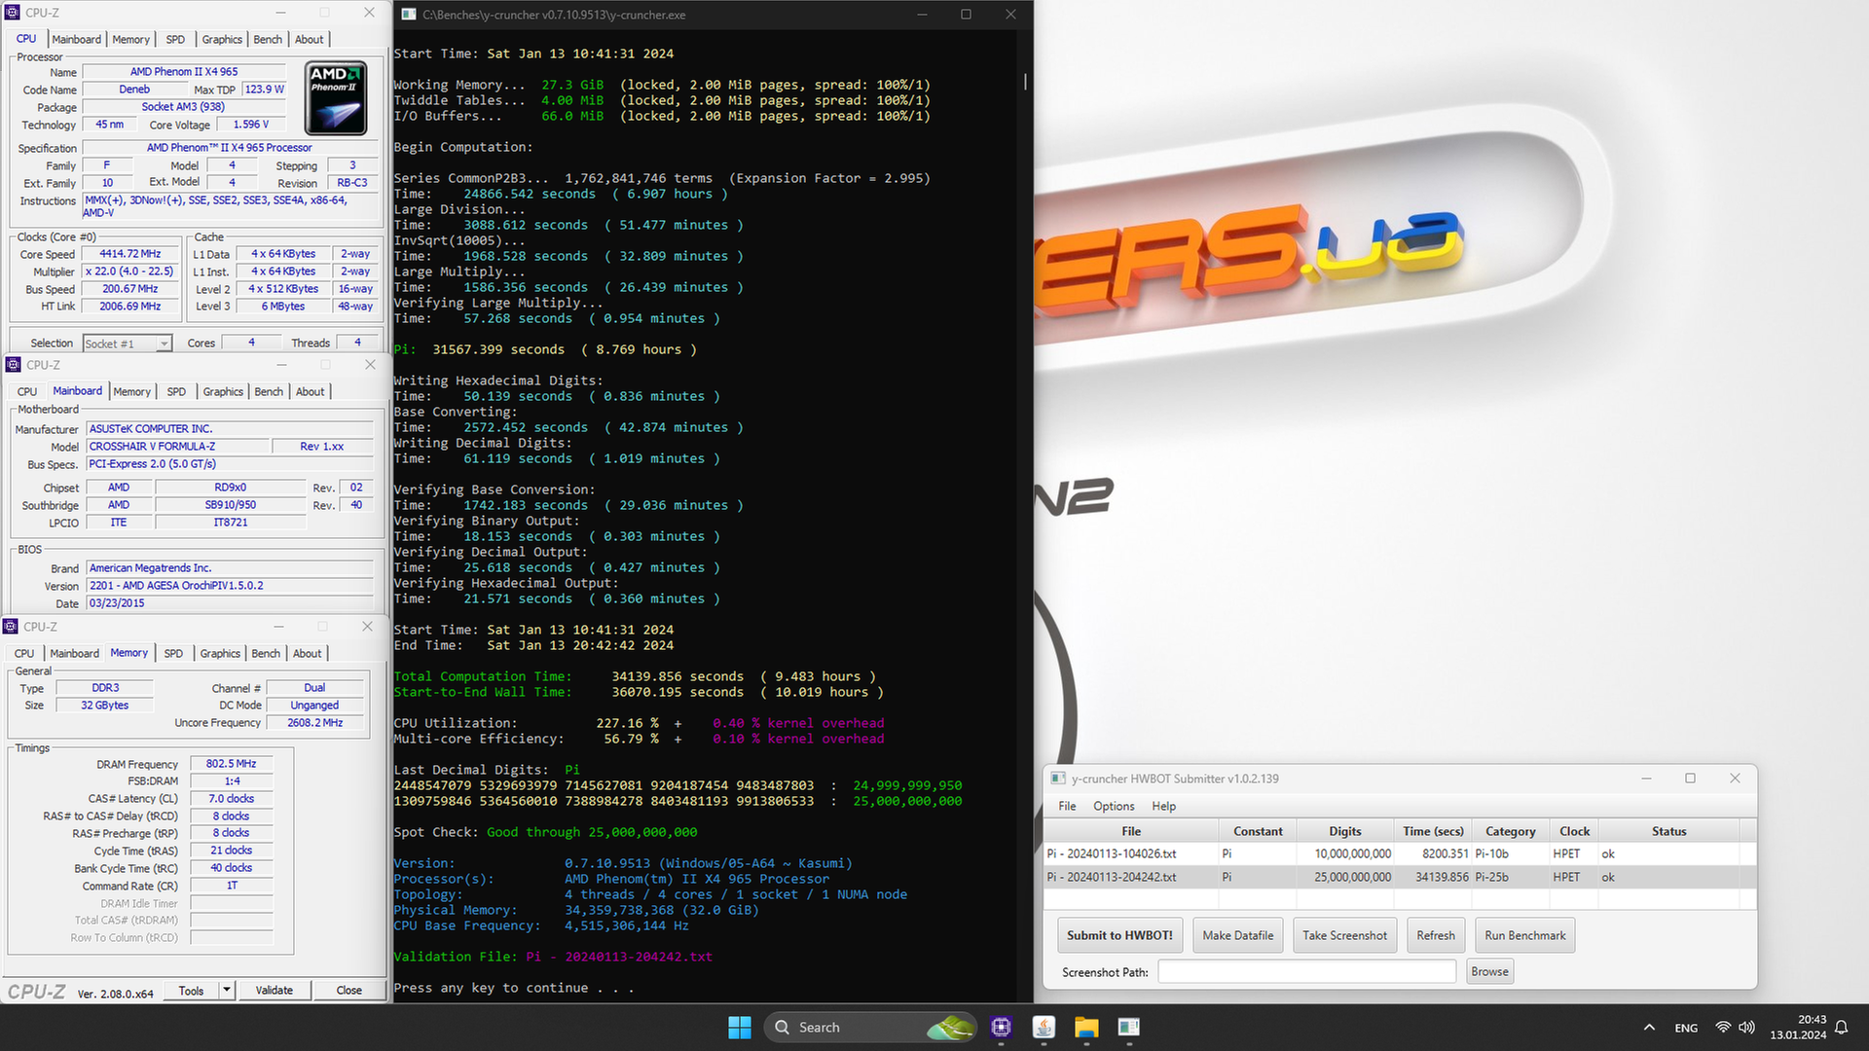
Task: Click the taskbar Search box
Action: coord(868,1027)
